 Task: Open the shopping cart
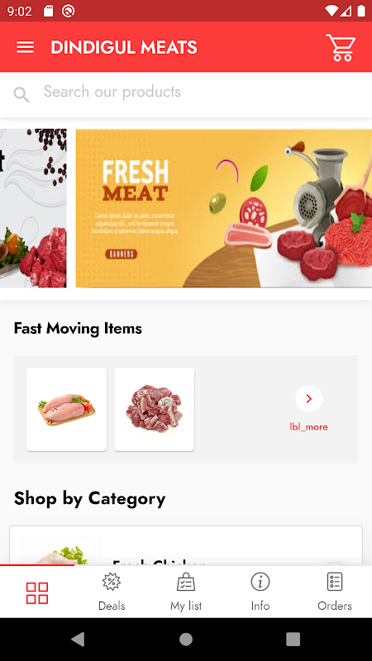(x=341, y=48)
